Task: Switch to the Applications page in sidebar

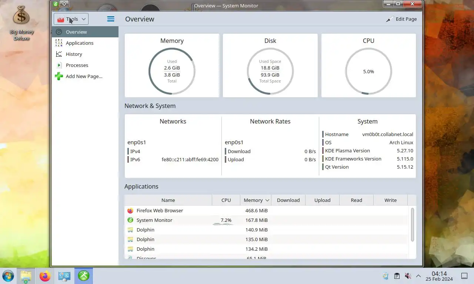Action: click(85, 43)
